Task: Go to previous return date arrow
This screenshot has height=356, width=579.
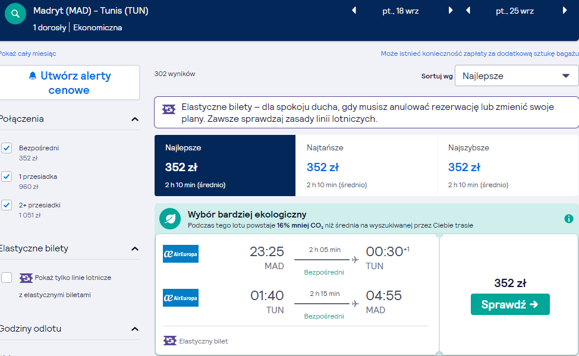Action: (468, 10)
